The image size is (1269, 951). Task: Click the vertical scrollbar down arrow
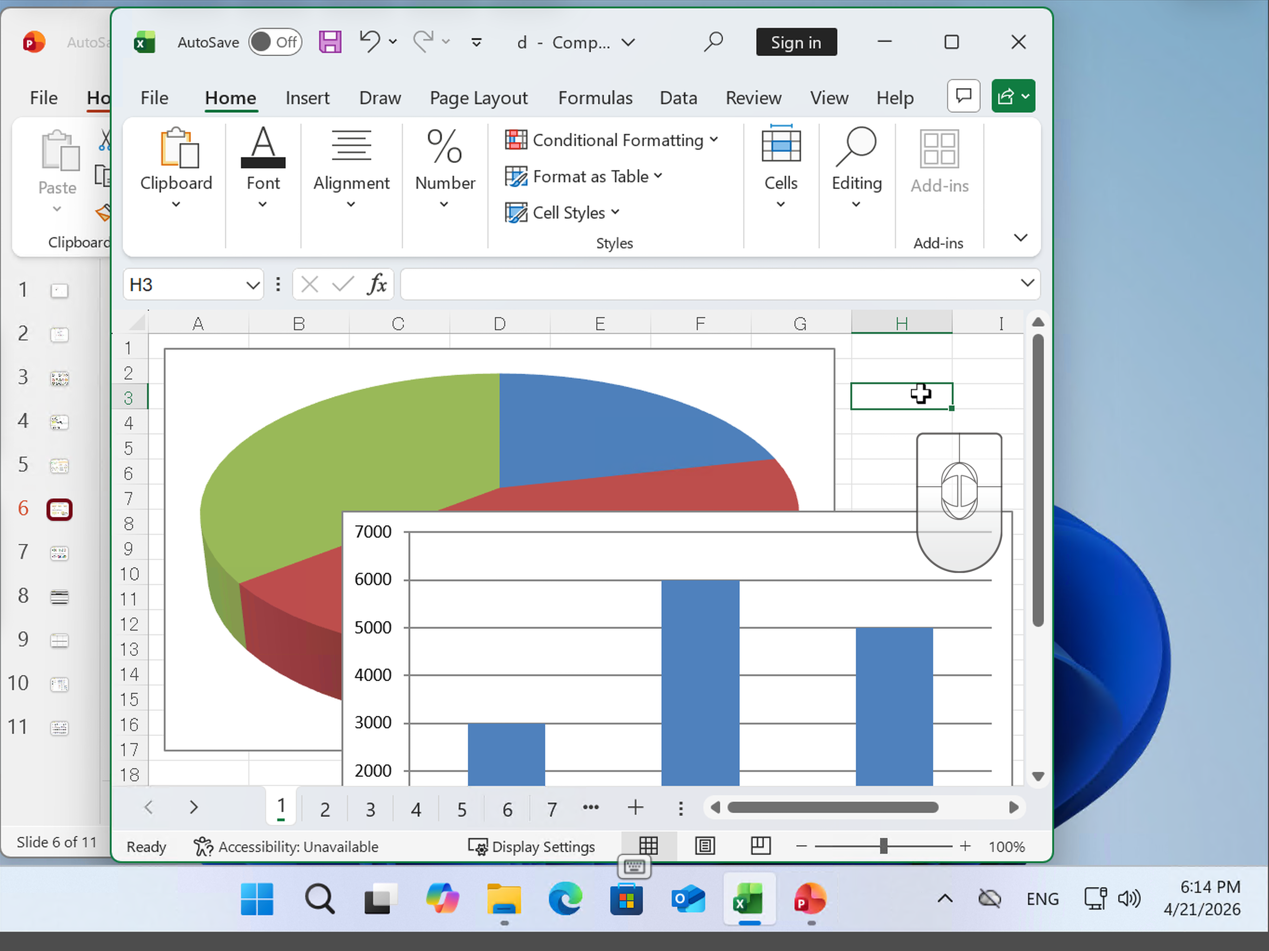pyautogui.click(x=1038, y=776)
